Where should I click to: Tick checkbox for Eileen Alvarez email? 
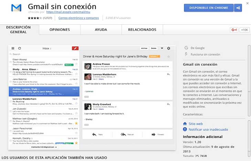click(x=11, y=62)
